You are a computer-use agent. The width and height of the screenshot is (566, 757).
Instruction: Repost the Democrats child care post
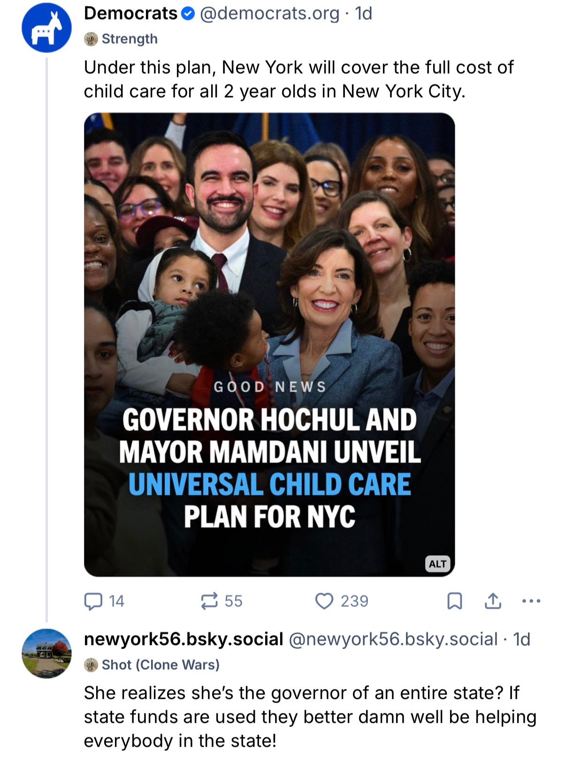[209, 601]
